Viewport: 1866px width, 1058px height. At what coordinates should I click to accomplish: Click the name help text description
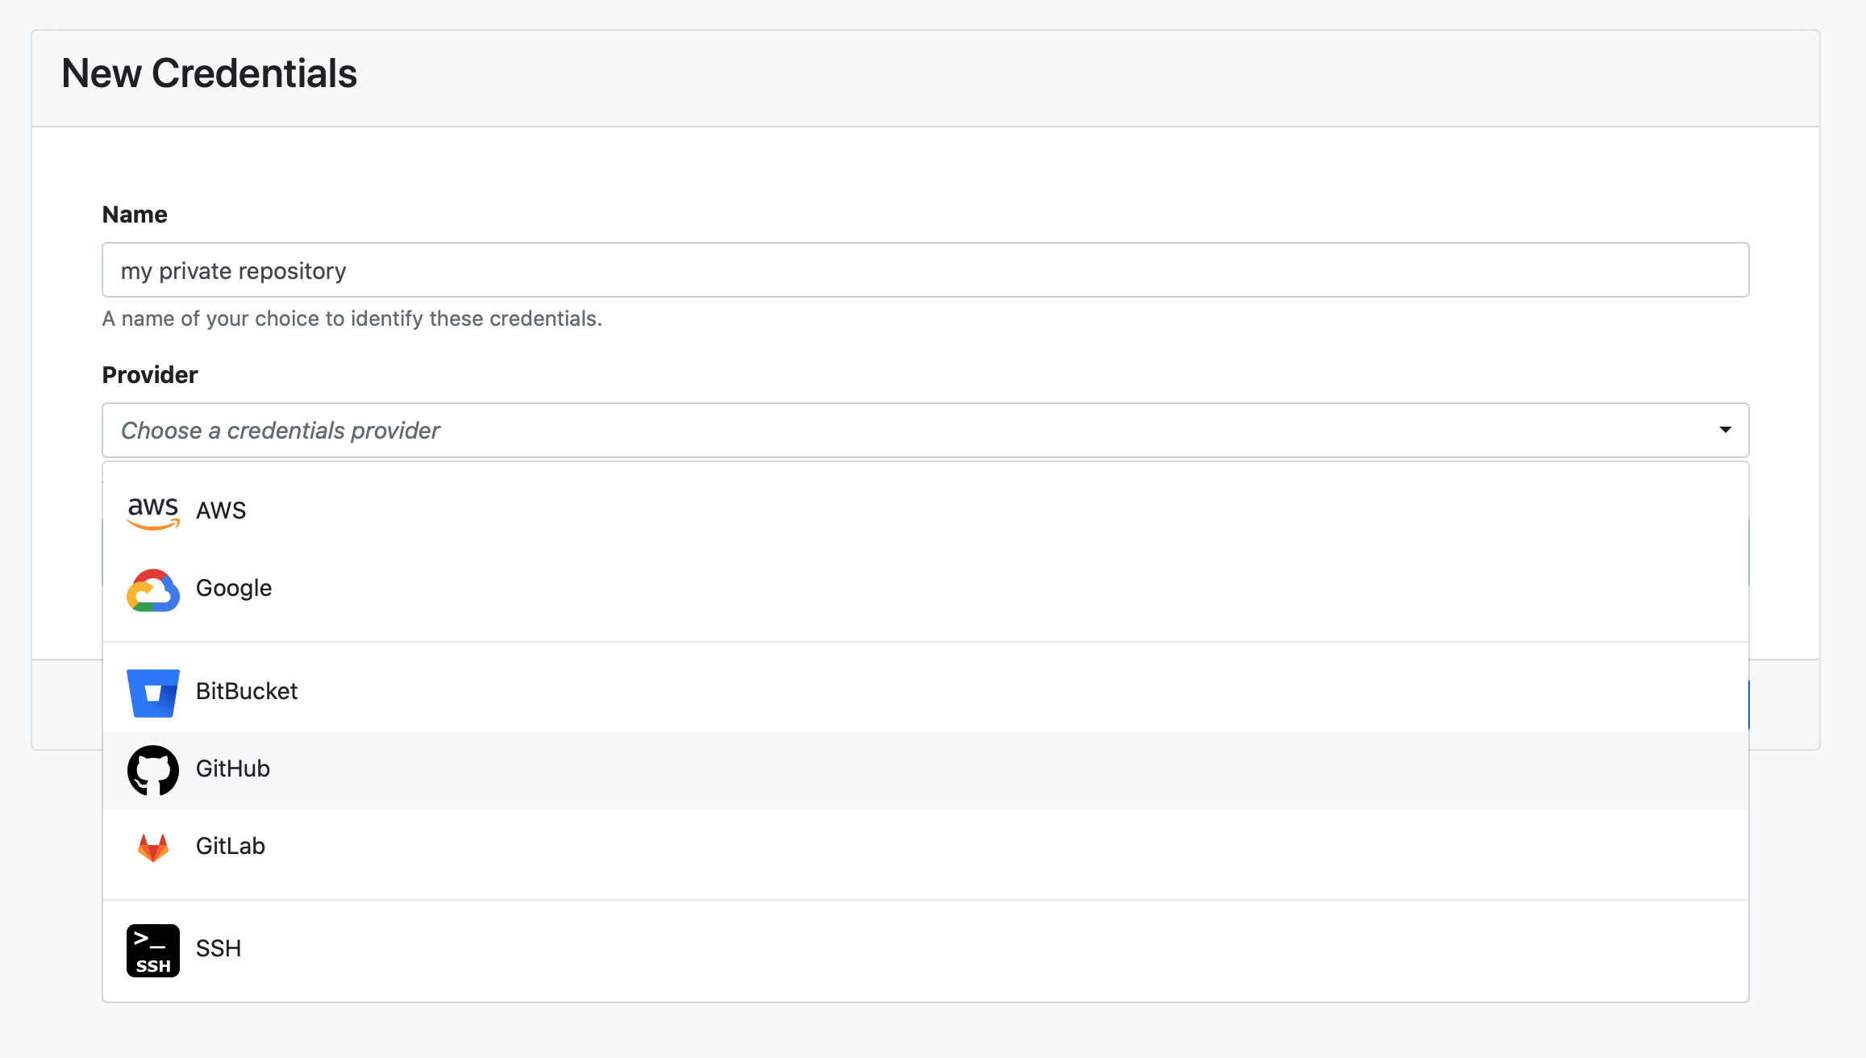pos(352,319)
